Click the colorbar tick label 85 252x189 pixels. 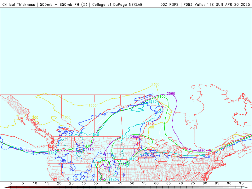(x=217, y=183)
